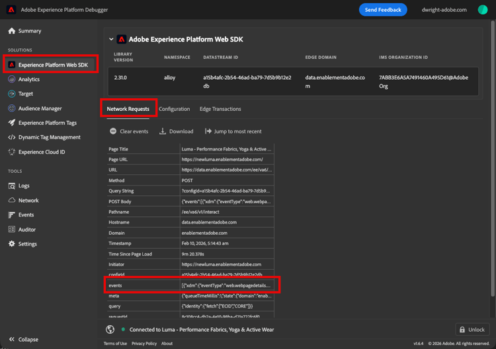Screen dimensions: 496x349
Task: Open the Dynamic Tag Management code icon
Action: (x=12, y=137)
